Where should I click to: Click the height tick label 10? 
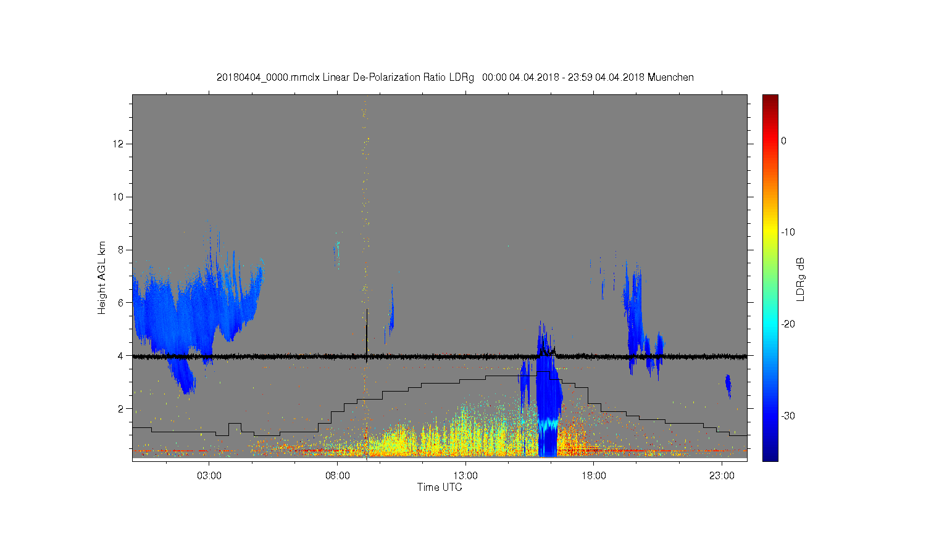[119, 197]
